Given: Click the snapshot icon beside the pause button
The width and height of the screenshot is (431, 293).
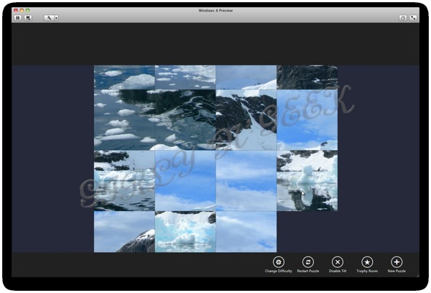Looking at the screenshot, I should (28, 18).
